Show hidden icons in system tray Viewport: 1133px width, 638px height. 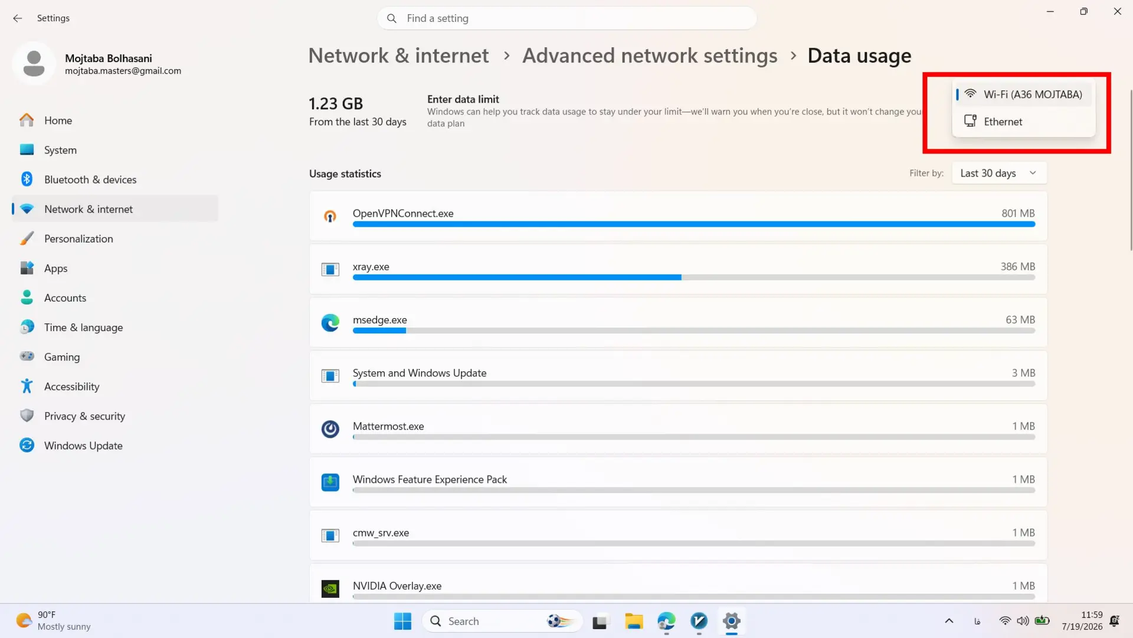(949, 621)
